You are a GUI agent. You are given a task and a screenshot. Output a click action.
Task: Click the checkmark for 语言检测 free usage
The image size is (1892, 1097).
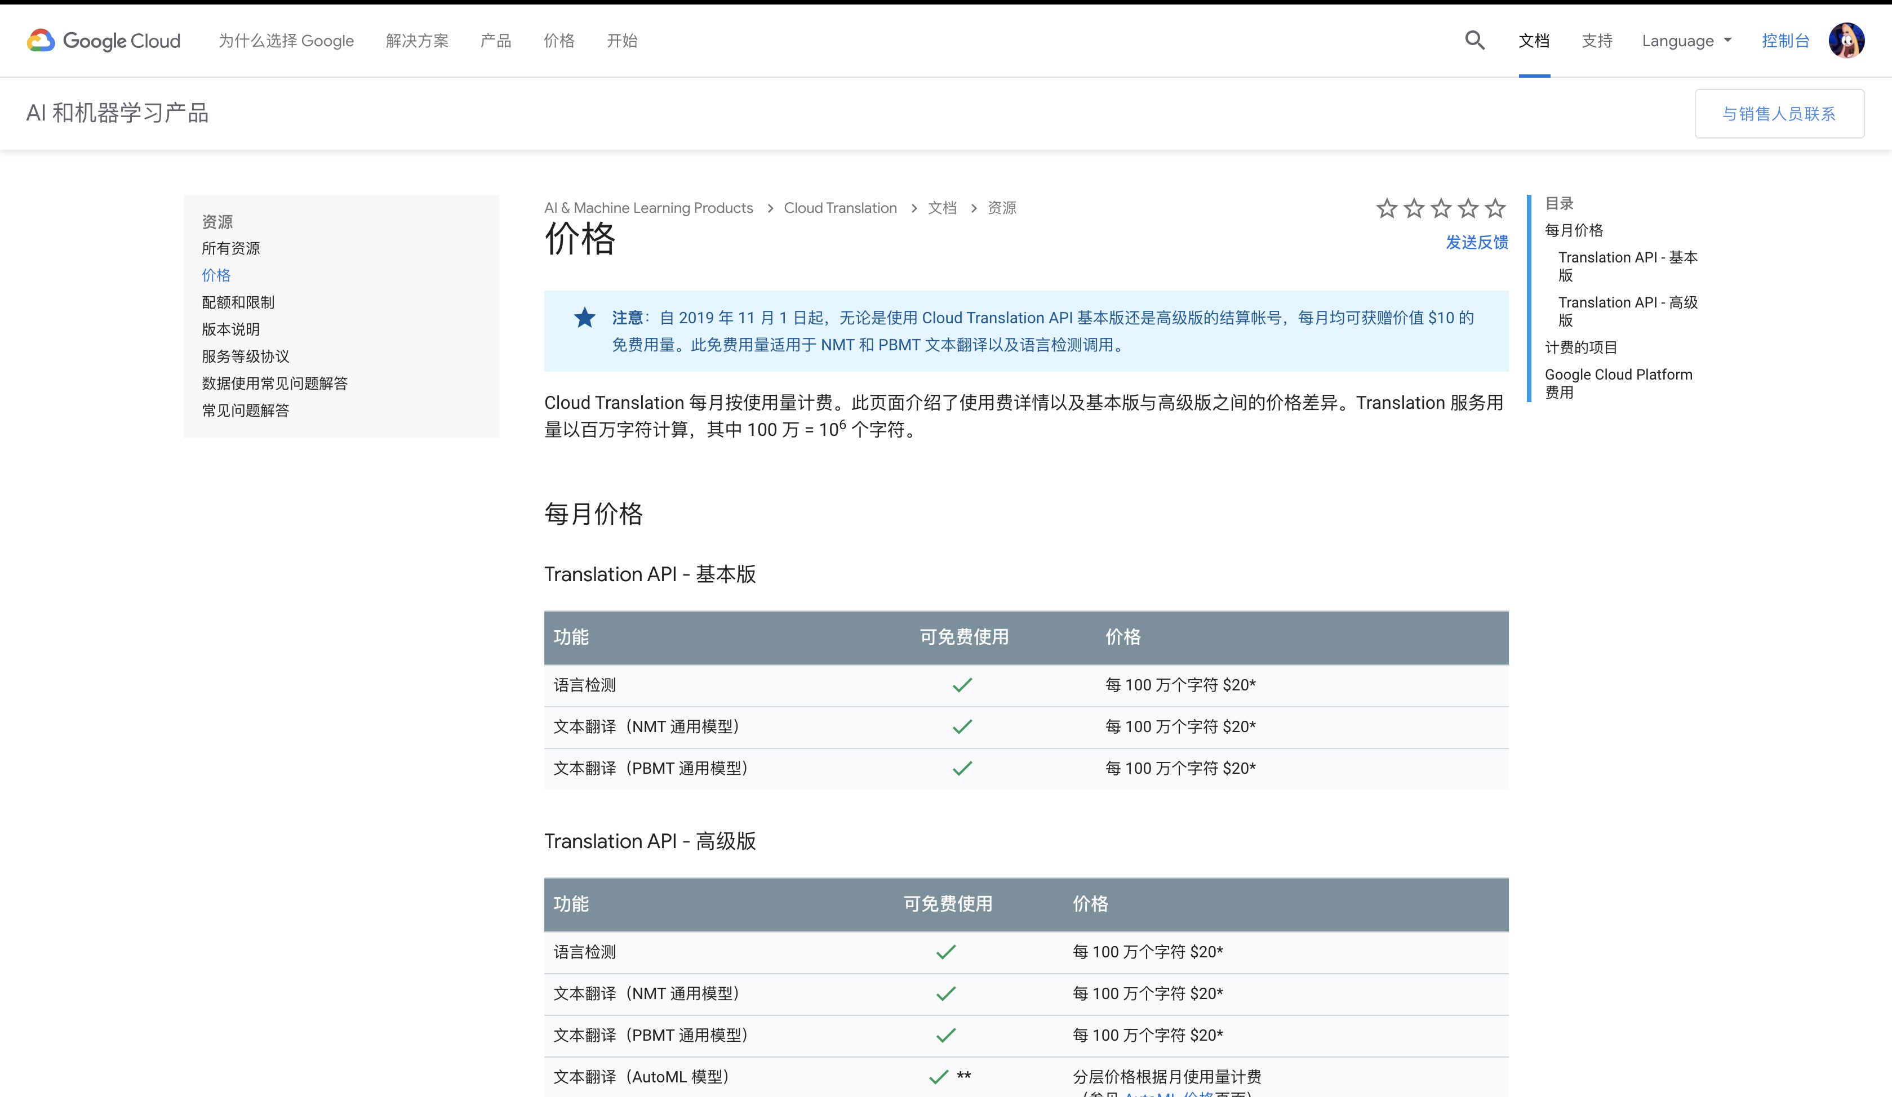coord(962,684)
